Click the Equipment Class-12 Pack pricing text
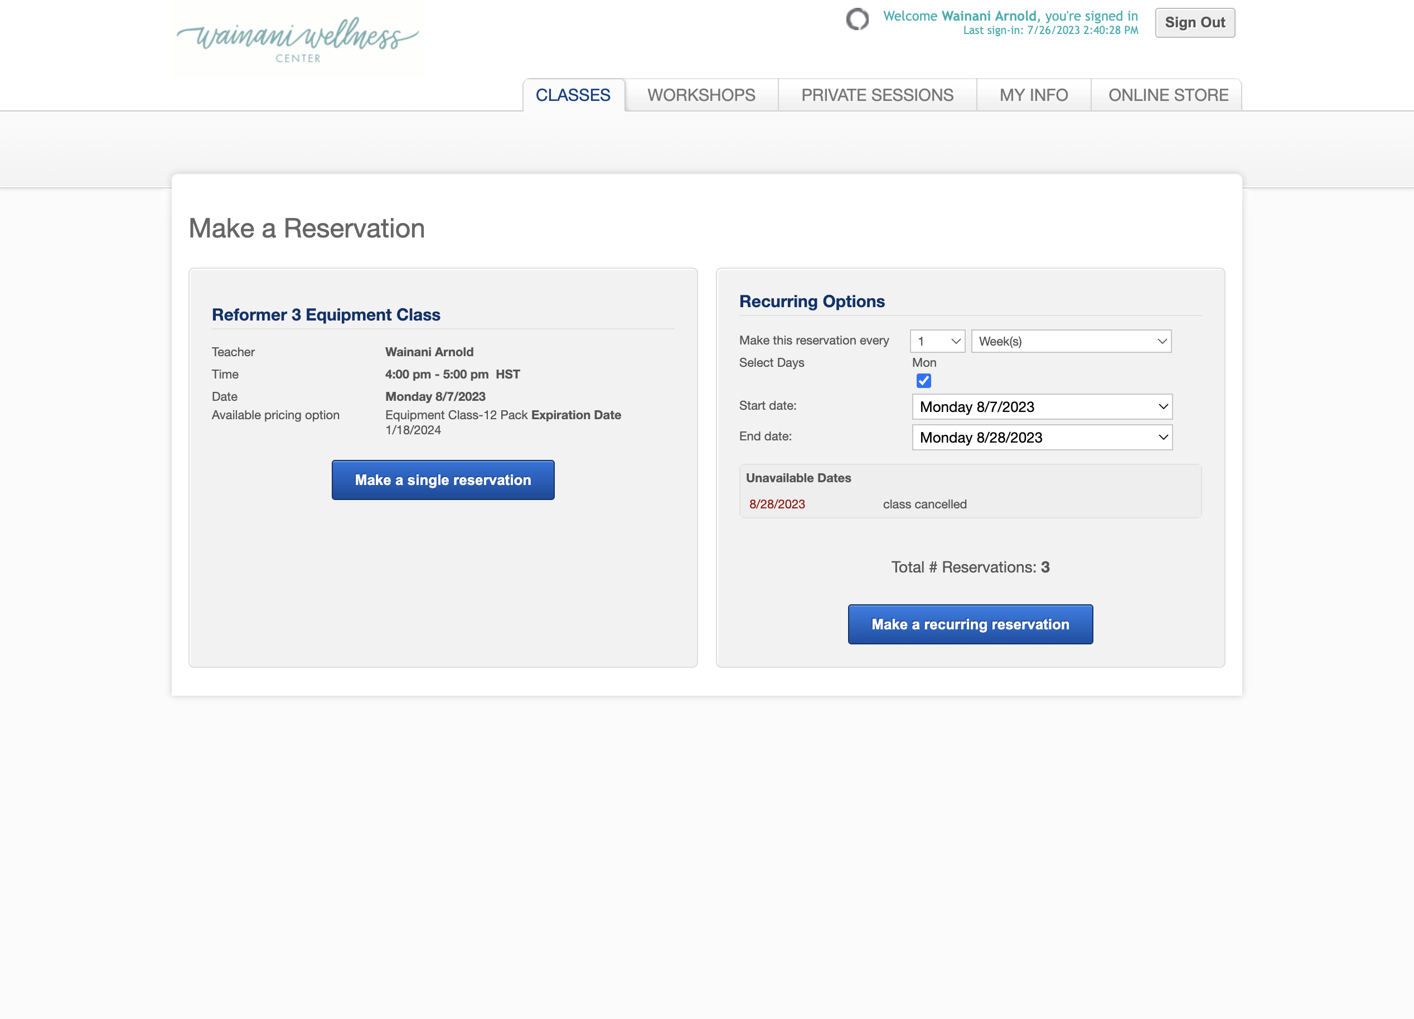Screen dimensions: 1414x1019 click(x=456, y=415)
